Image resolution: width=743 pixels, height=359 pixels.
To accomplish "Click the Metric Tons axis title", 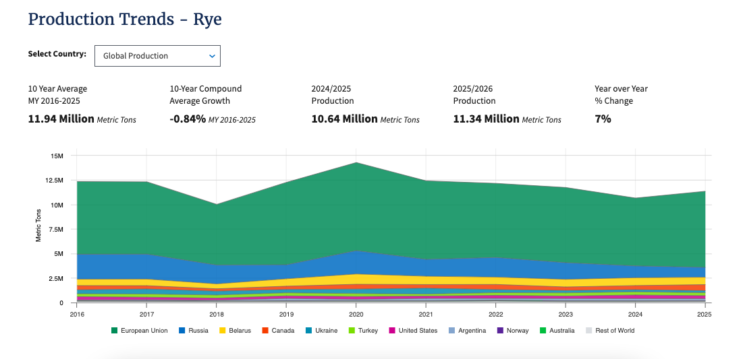I will pyautogui.click(x=38, y=225).
